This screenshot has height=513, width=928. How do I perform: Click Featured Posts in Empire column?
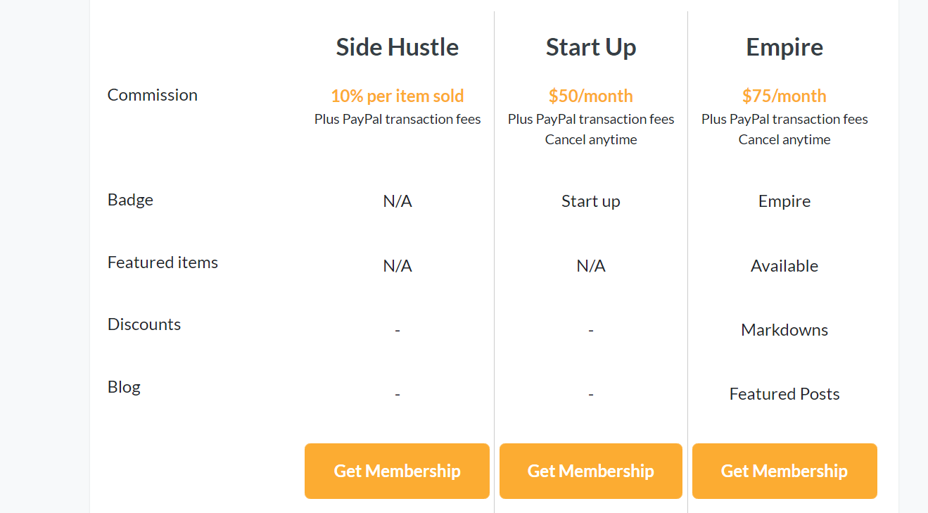[x=784, y=394]
